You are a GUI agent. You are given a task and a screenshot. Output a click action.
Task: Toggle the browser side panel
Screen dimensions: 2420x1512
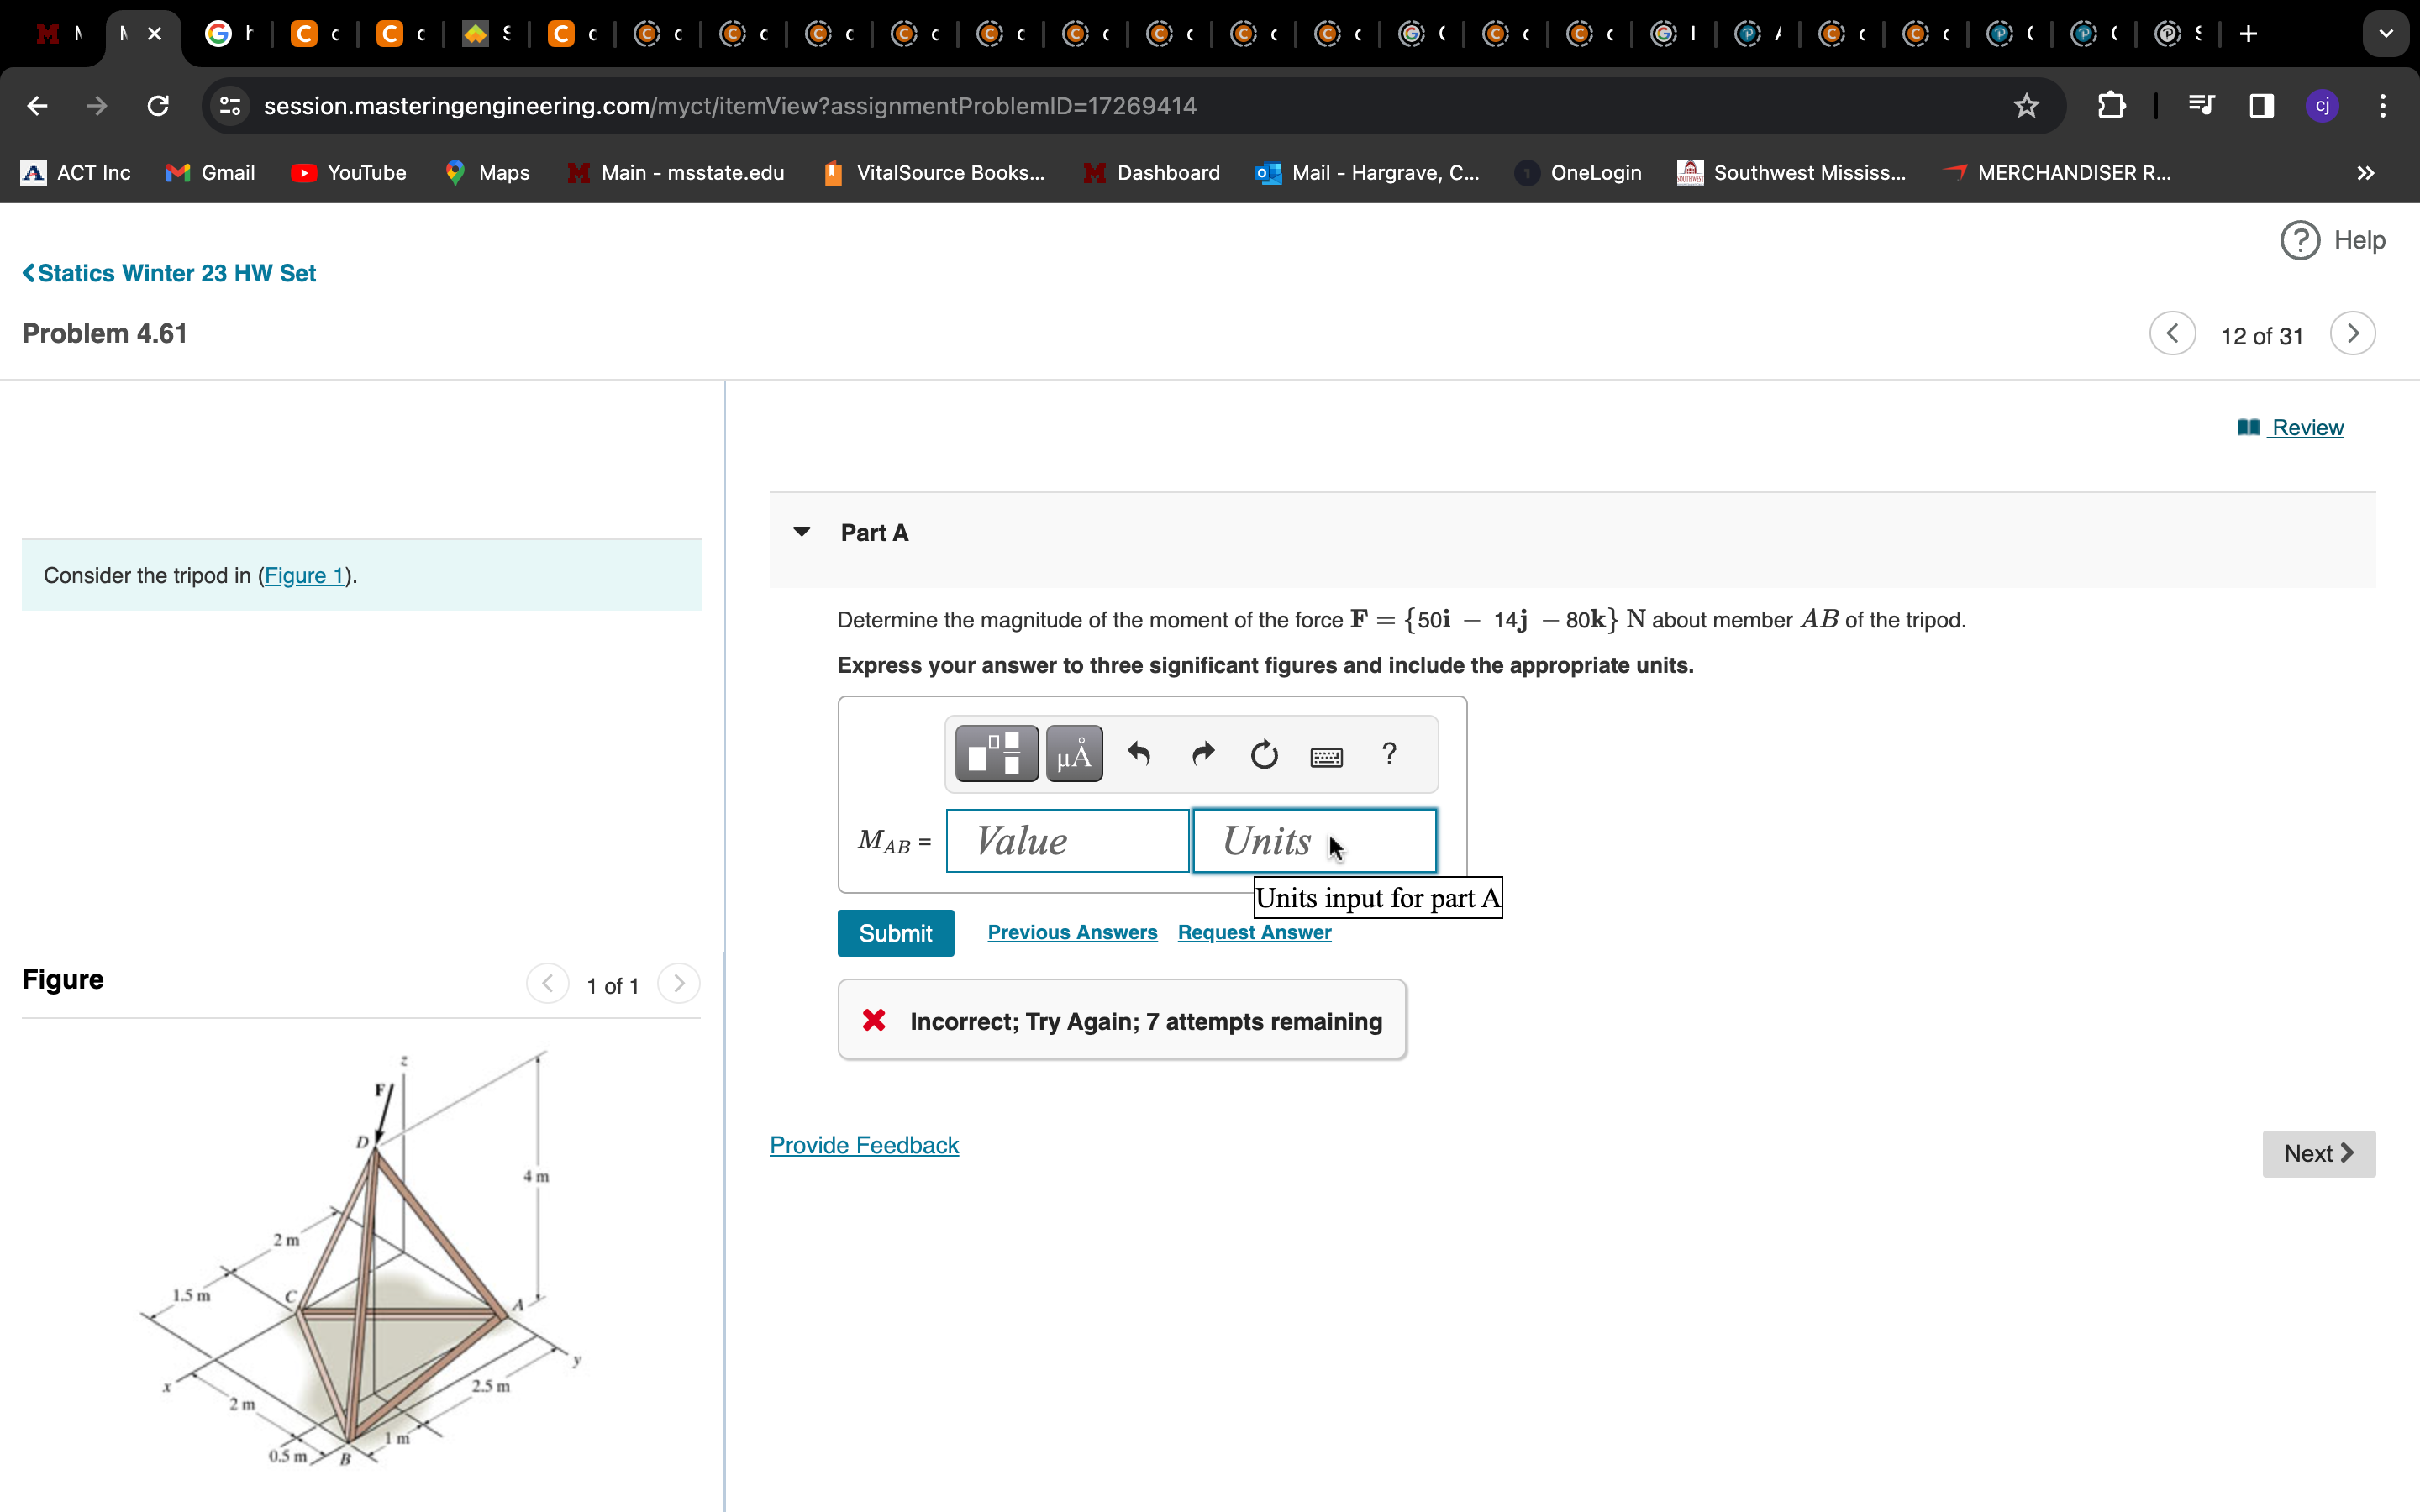[x=2261, y=106]
